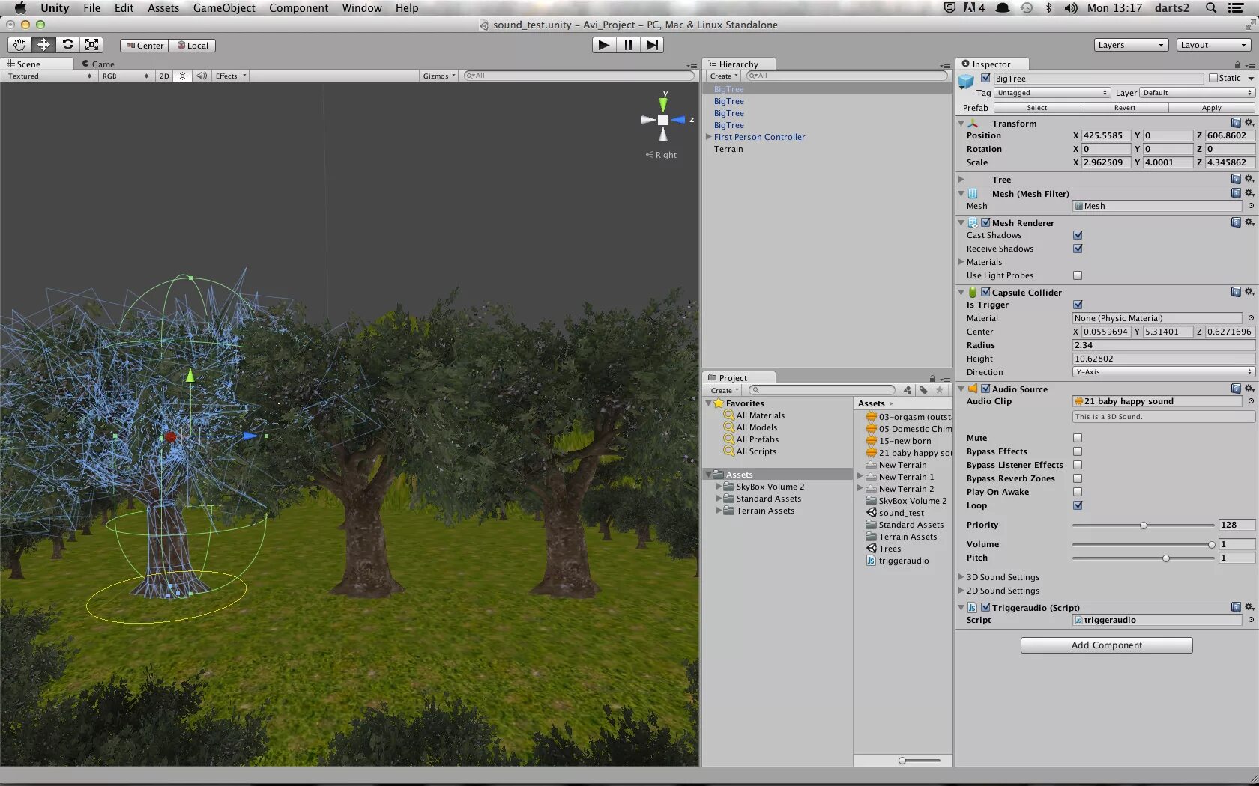Expand First Person Controller in Hierarchy
The width and height of the screenshot is (1259, 786).
709,137
